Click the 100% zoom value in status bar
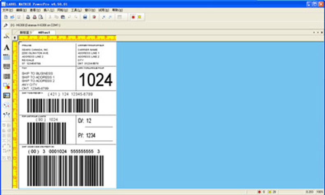The image size is (325, 195). pyautogui.click(x=320, y=192)
